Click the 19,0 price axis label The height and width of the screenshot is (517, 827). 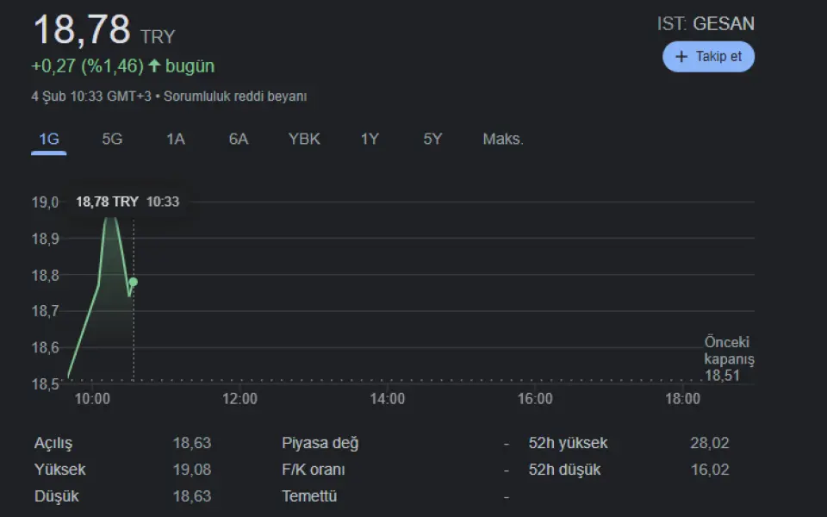(x=45, y=202)
